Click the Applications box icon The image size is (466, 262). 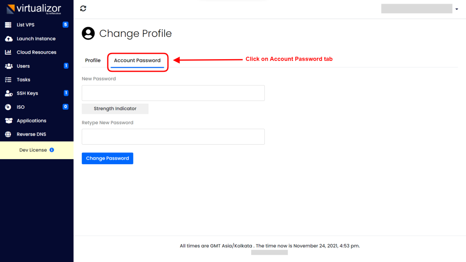[9, 121]
